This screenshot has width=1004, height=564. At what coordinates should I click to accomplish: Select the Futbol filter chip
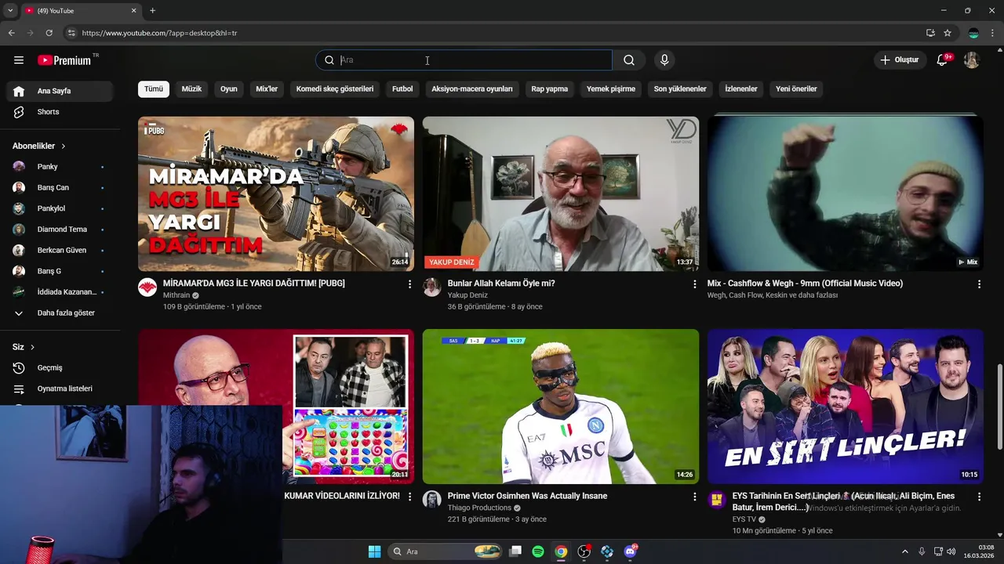click(402, 89)
